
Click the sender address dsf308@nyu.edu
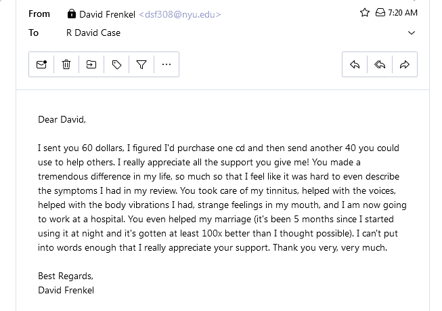[x=179, y=14]
